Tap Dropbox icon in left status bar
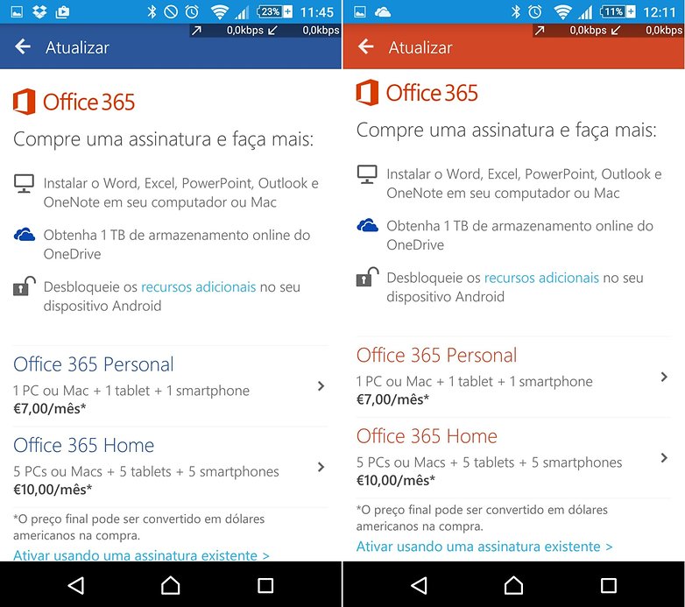The image size is (685, 607). click(x=39, y=11)
